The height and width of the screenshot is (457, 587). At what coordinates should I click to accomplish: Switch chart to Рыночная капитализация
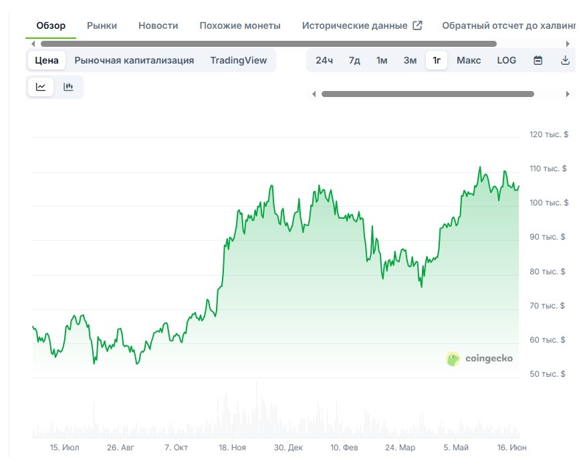point(134,60)
